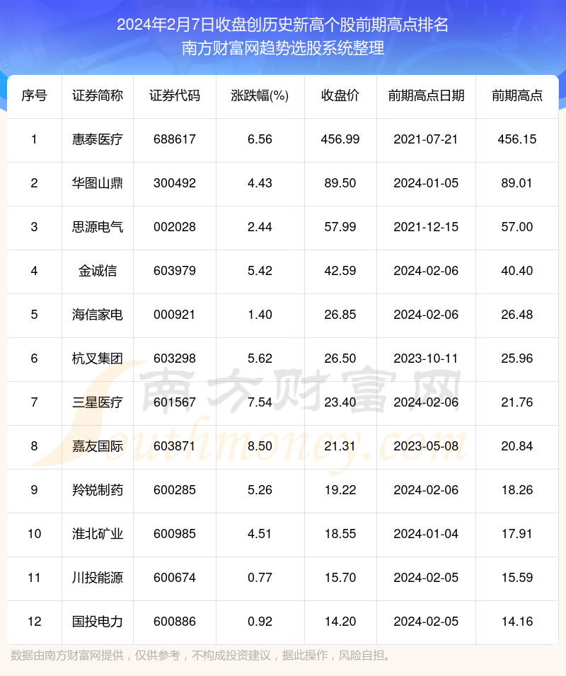Click stock code 688617
Viewport: 566px width, 676px height.
[175, 139]
